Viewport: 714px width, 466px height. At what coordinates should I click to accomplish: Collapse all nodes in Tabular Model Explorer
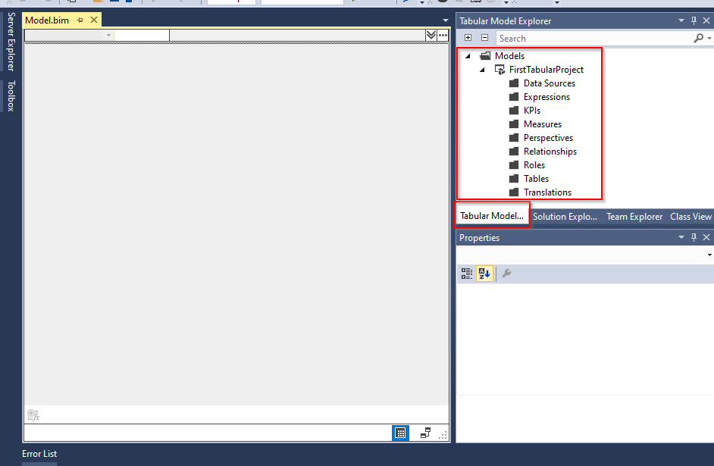(x=484, y=38)
